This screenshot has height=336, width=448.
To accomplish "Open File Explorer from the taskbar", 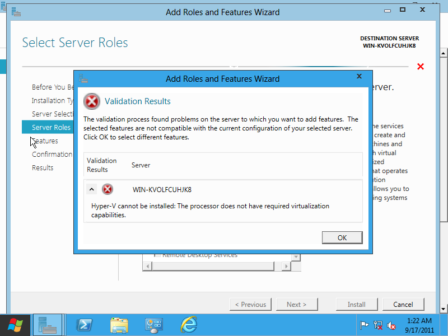I will (119, 325).
